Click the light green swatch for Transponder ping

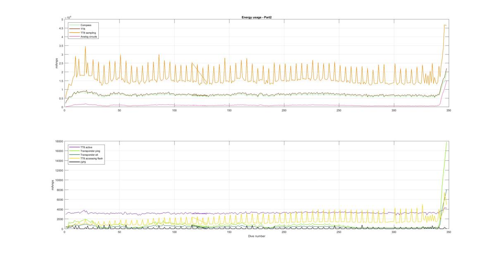[75, 151]
